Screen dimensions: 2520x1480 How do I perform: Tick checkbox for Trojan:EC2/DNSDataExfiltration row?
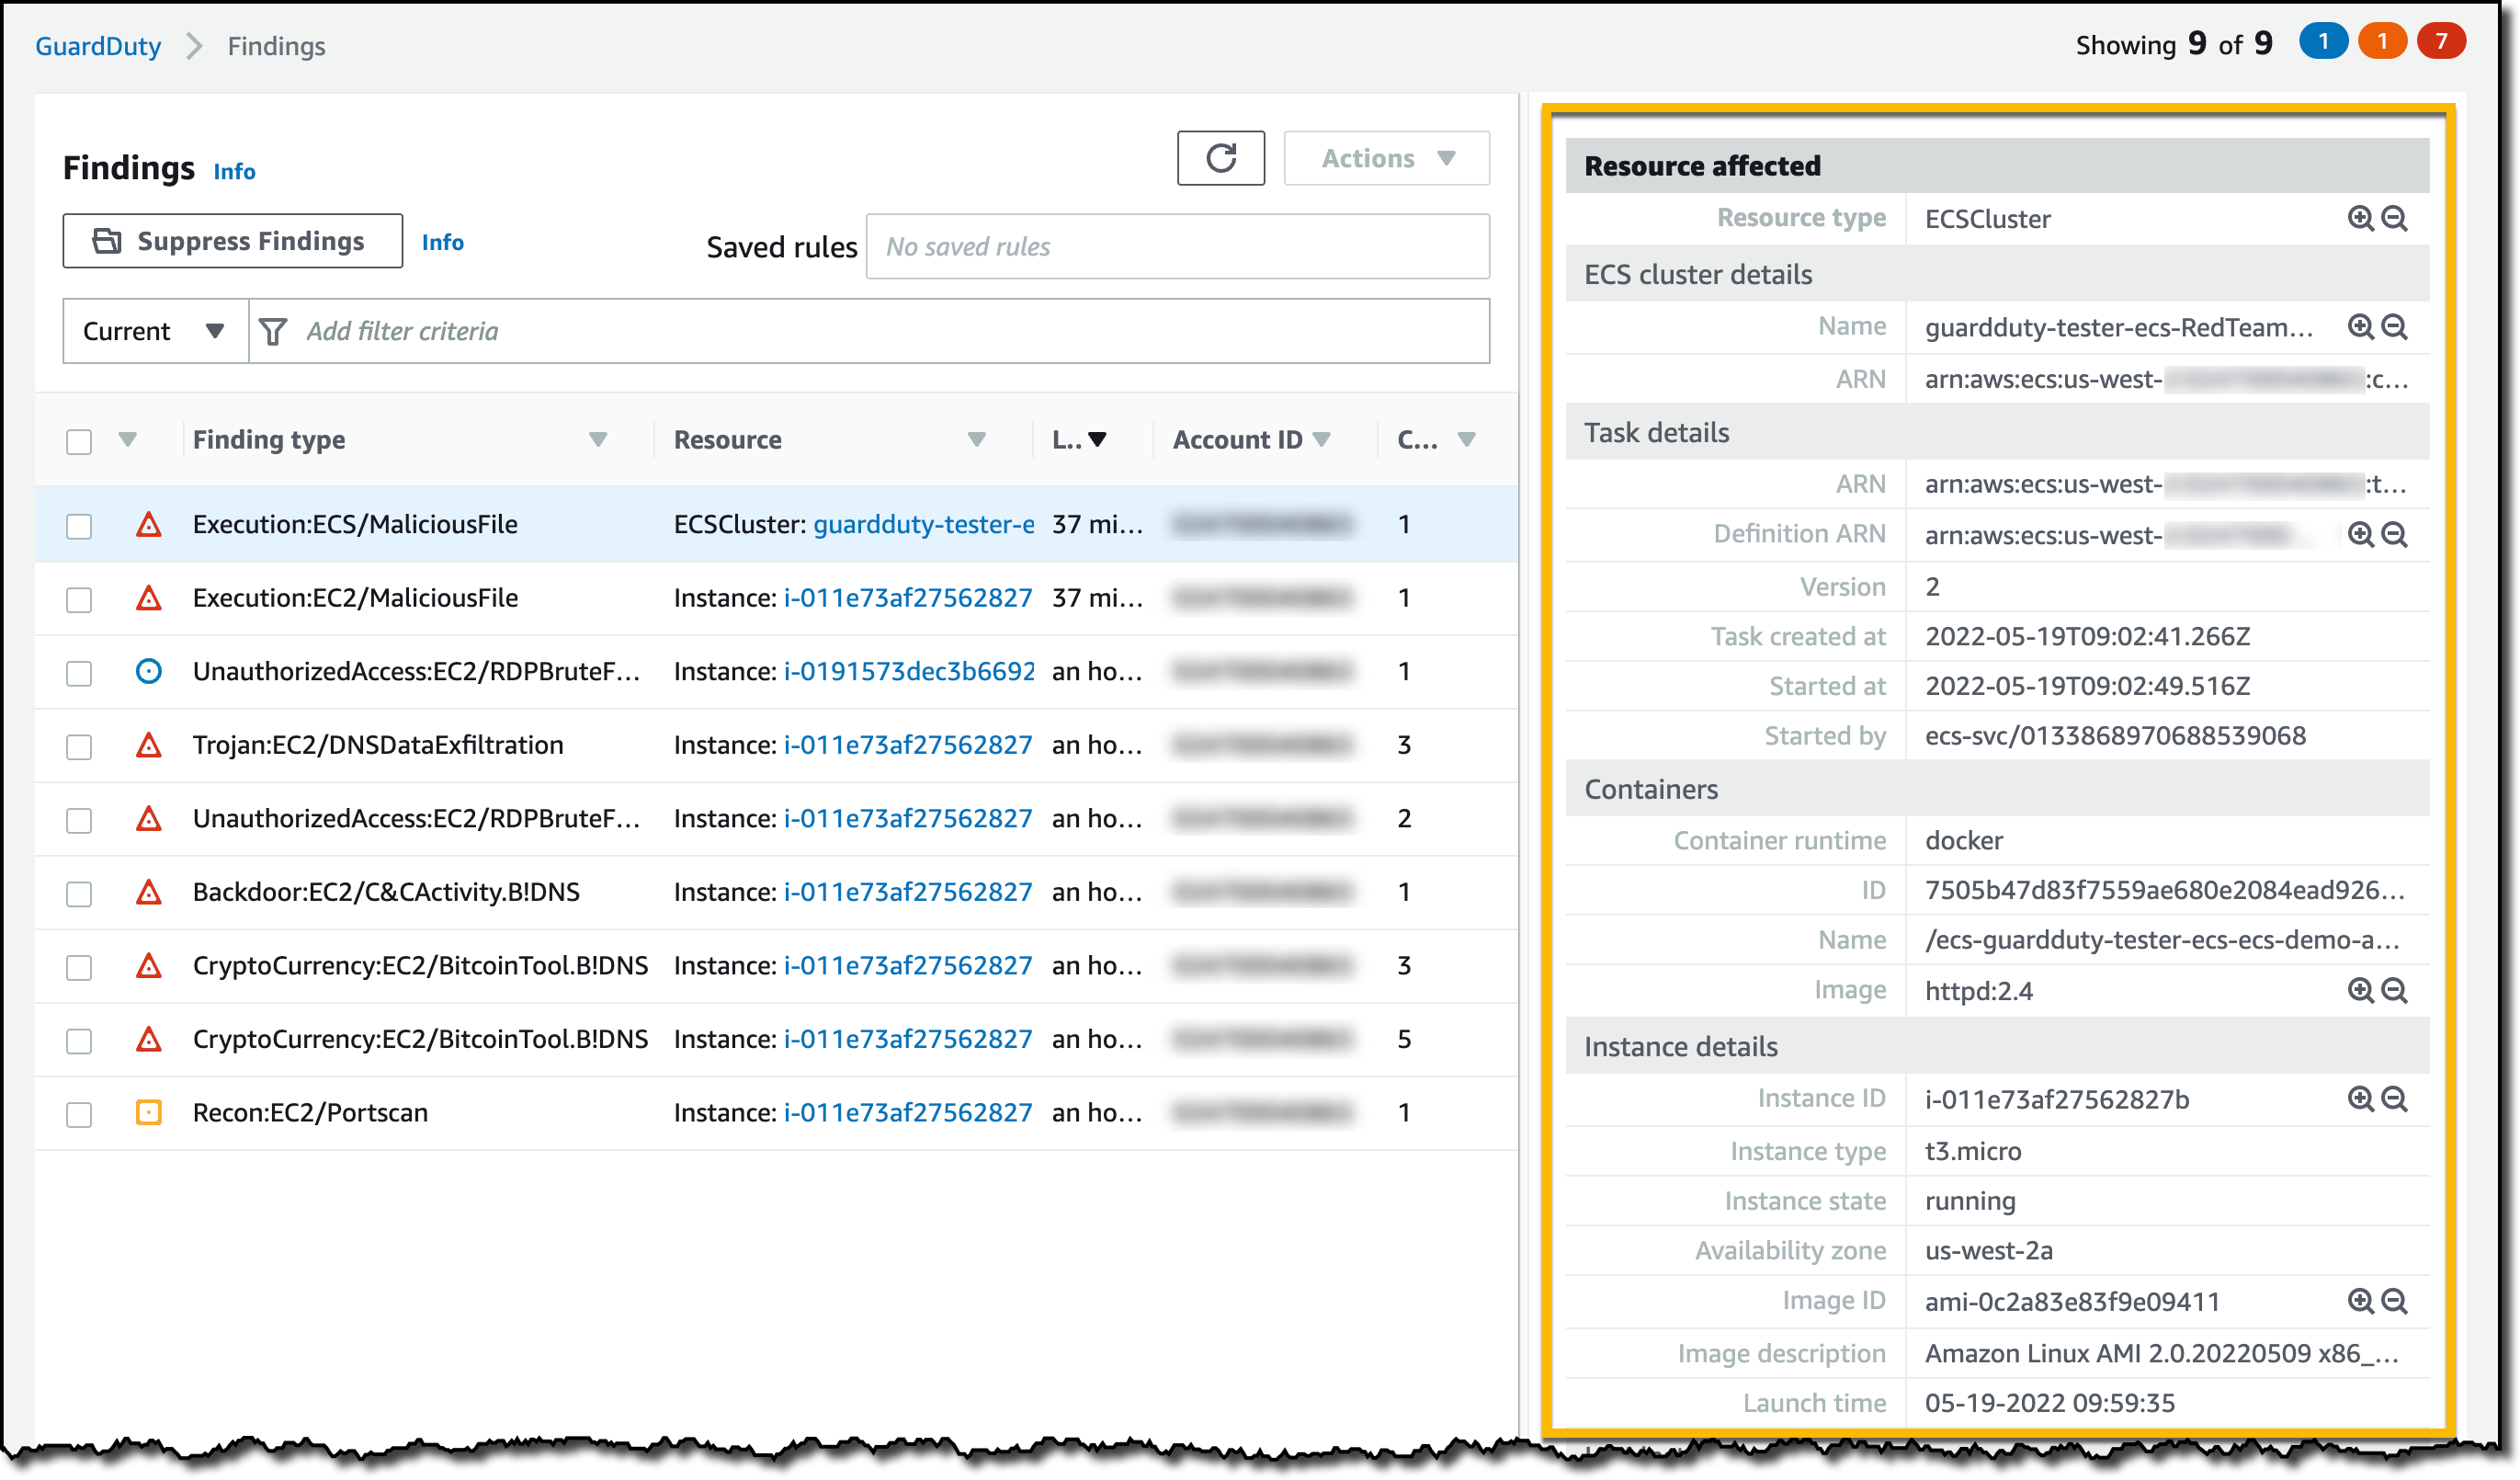click(79, 746)
